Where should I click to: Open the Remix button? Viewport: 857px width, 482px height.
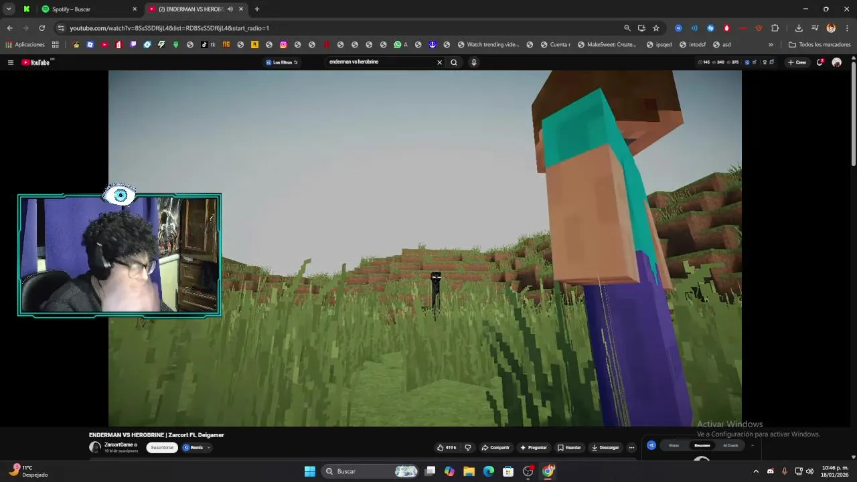point(193,447)
